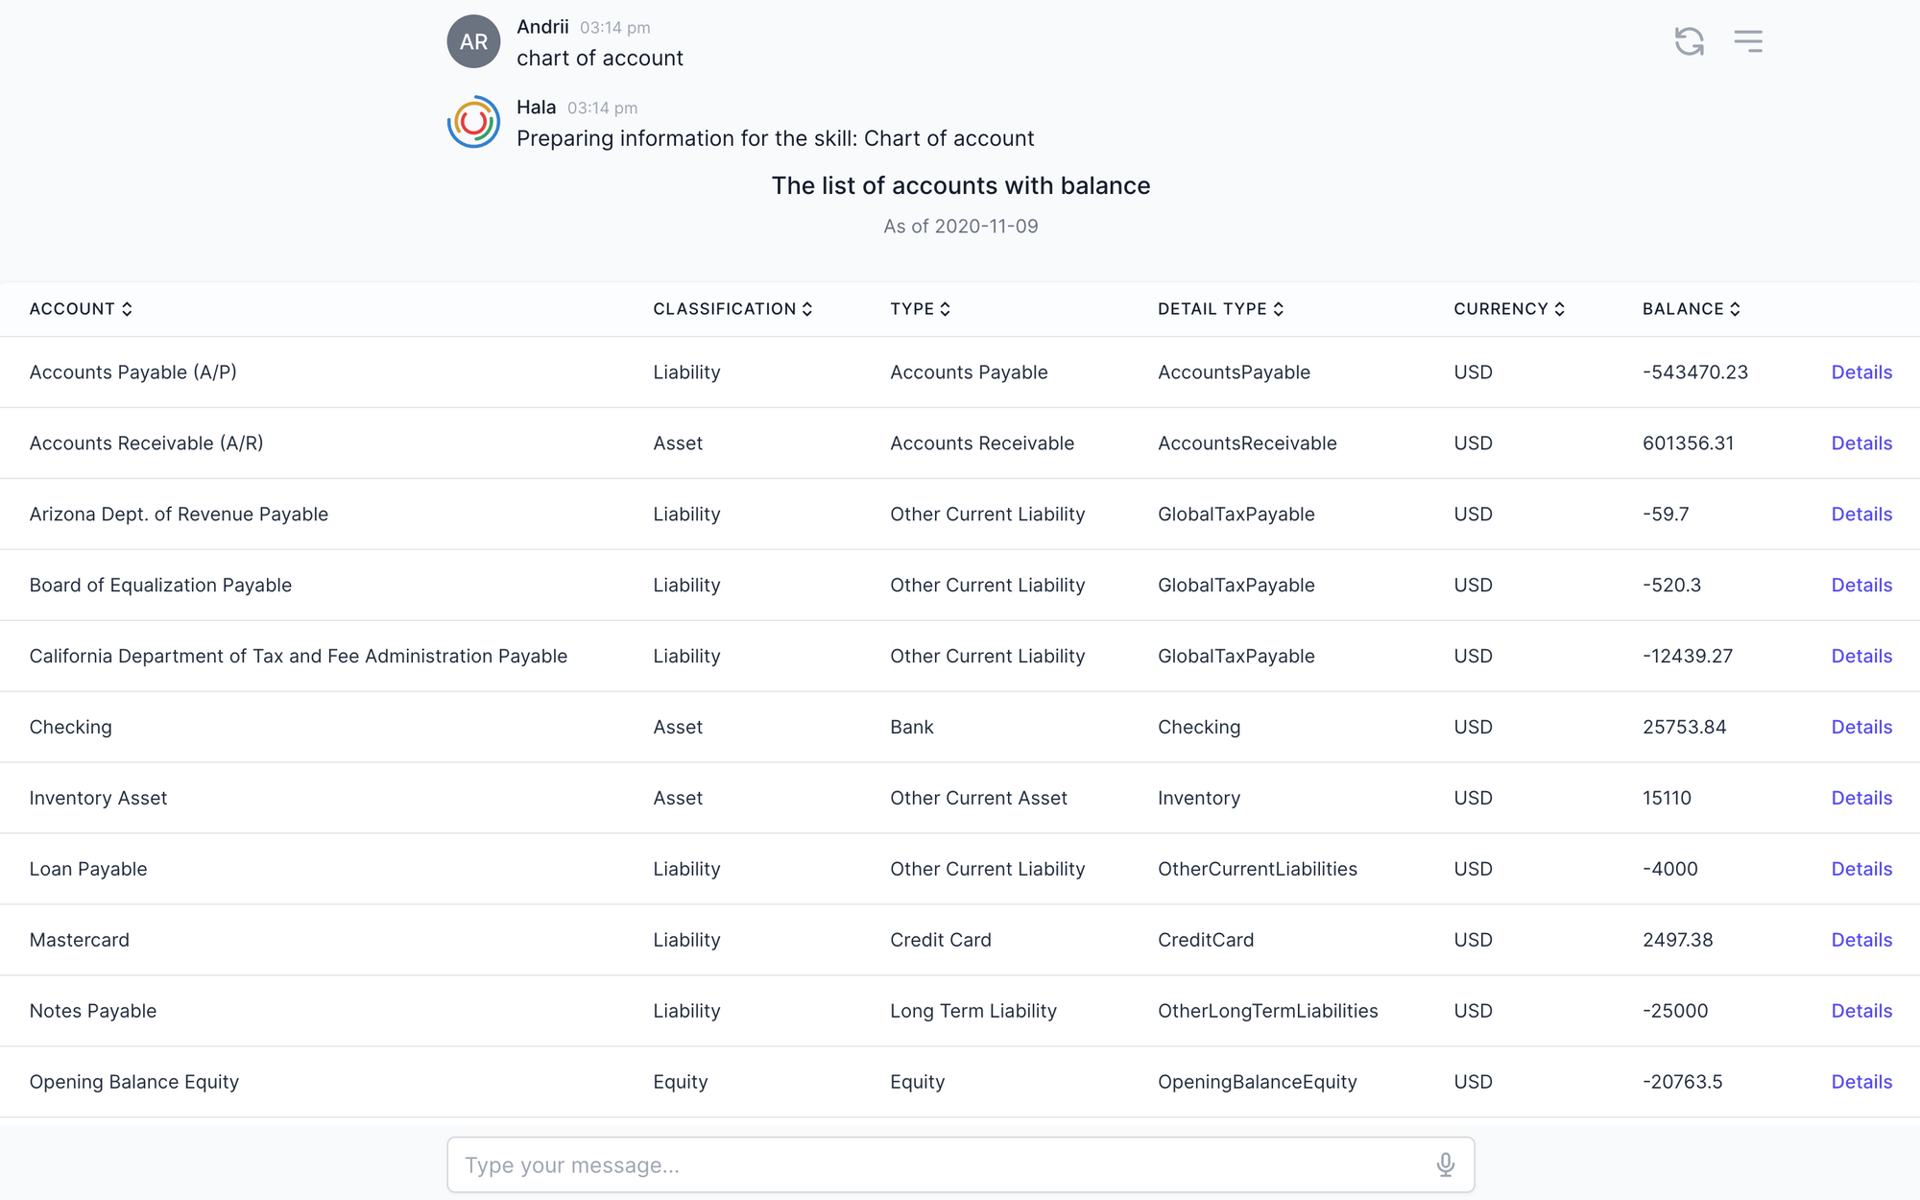The image size is (1920, 1200).
Task: Click balance value 25753.84
Action: [1684, 728]
